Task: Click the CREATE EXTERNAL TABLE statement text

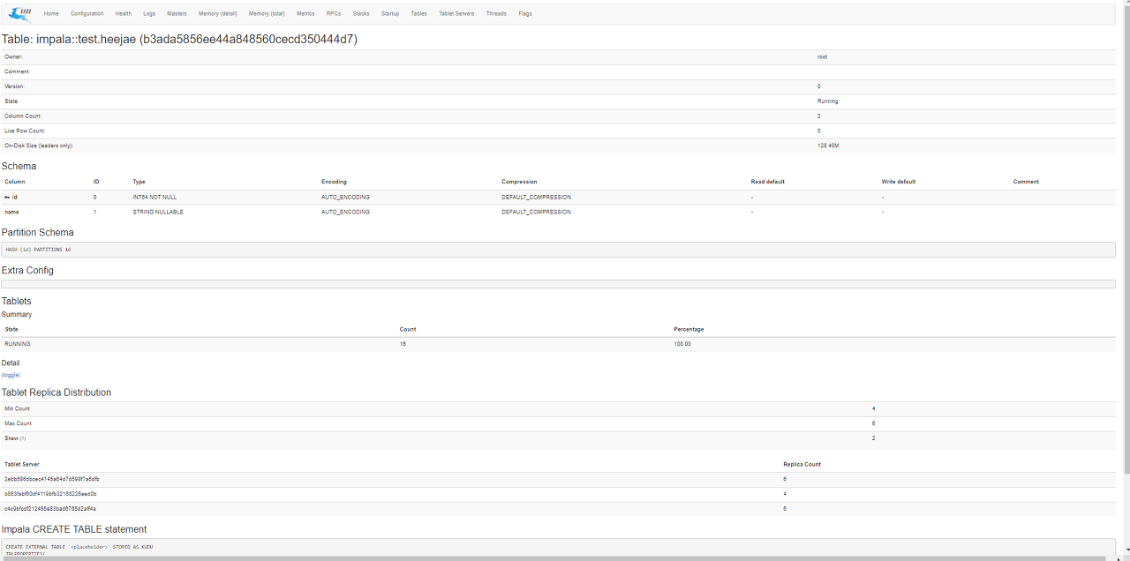Action: pos(79,547)
